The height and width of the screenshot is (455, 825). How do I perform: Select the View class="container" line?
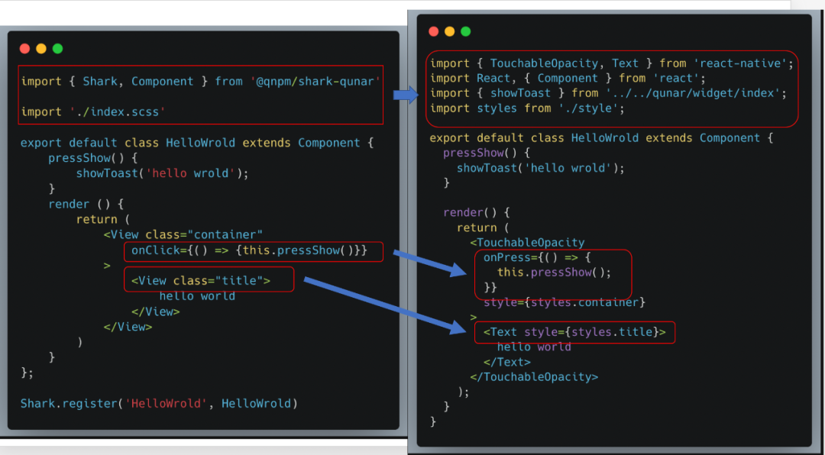[x=183, y=234]
